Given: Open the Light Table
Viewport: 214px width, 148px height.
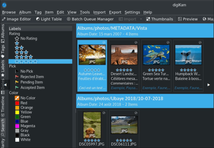Looking at the screenshot, I should coord(49,19).
